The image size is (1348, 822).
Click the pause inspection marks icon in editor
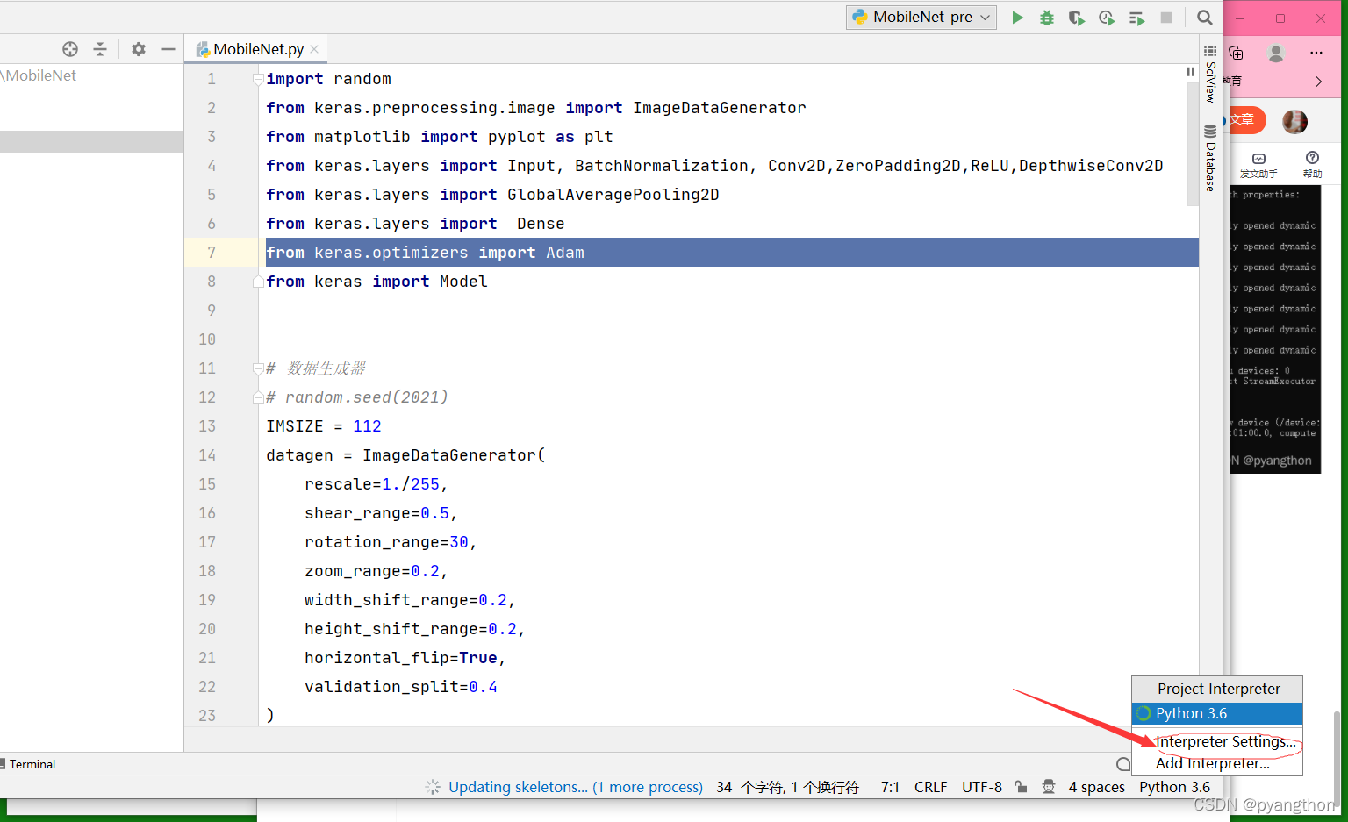coord(1191,72)
